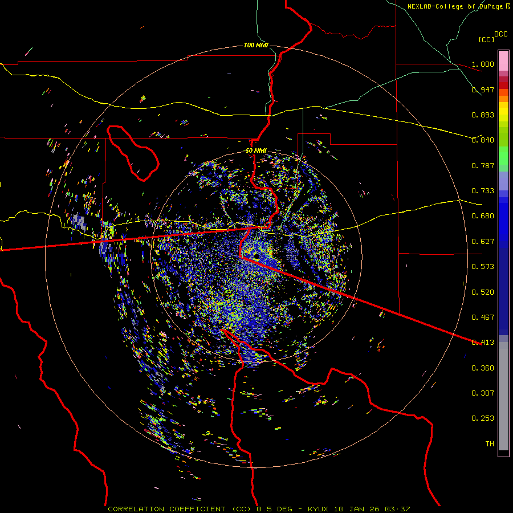The image size is (513, 513).
Task: Select the 0.360 scale value
Action: click(483, 368)
